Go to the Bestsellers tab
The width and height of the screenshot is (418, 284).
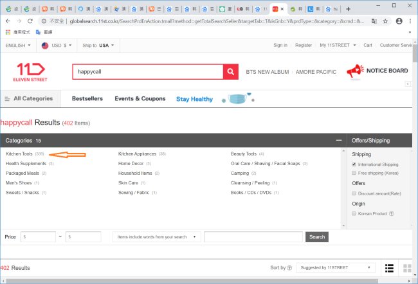pos(87,99)
